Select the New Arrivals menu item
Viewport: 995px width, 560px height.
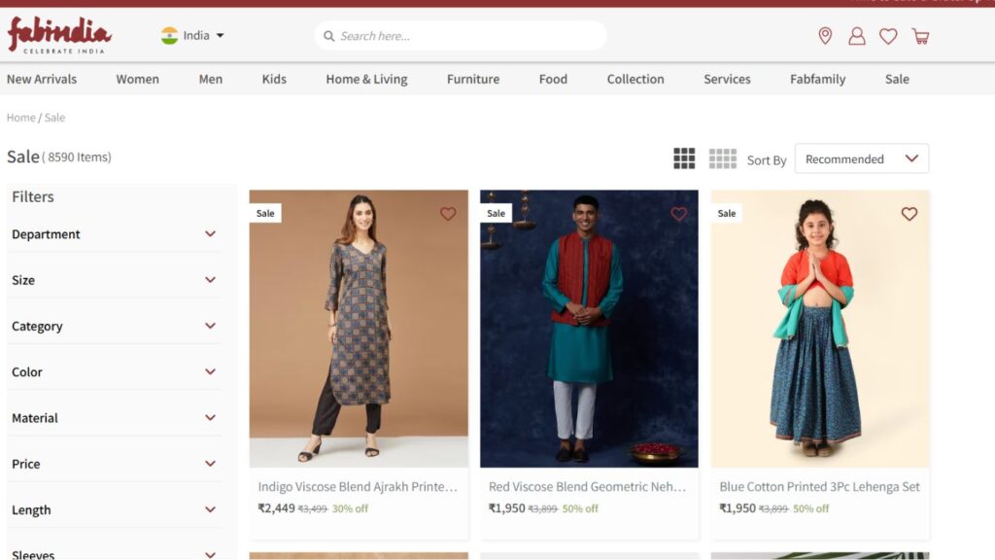click(42, 79)
